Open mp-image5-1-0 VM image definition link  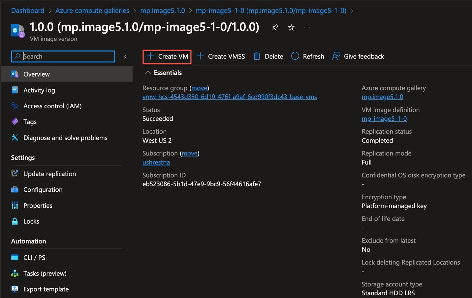coord(384,118)
